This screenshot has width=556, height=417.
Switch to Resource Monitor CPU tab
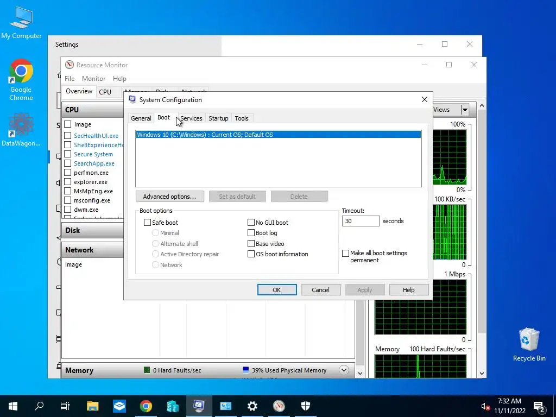[105, 92]
